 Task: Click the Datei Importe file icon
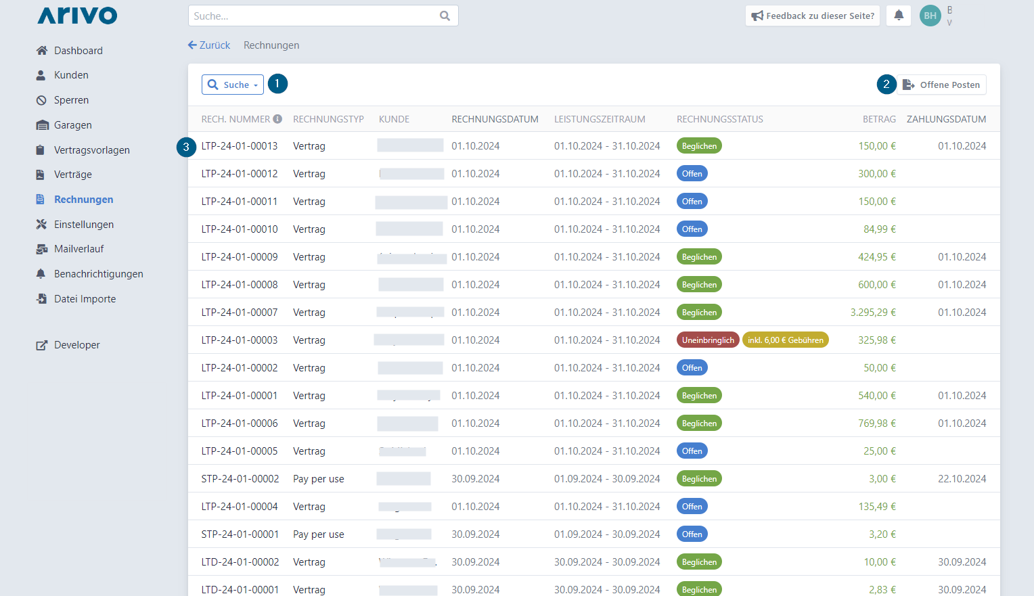tap(41, 299)
